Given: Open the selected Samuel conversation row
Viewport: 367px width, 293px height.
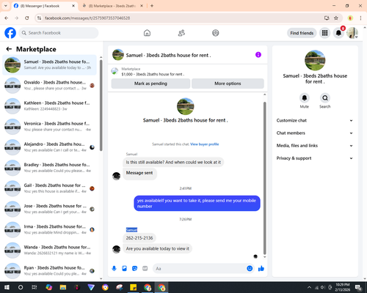Looking at the screenshot, I should pyautogui.click(x=50, y=65).
